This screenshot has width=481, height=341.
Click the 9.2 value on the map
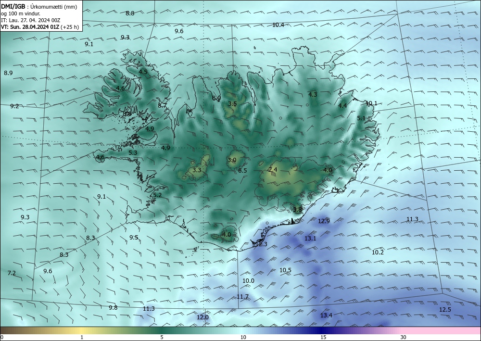14,106
